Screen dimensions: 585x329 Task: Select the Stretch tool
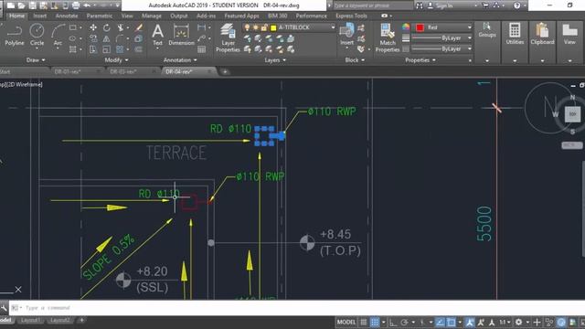(x=93, y=49)
